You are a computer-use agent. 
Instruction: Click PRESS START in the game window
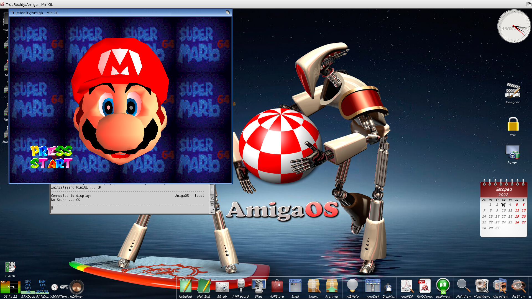pos(51,157)
